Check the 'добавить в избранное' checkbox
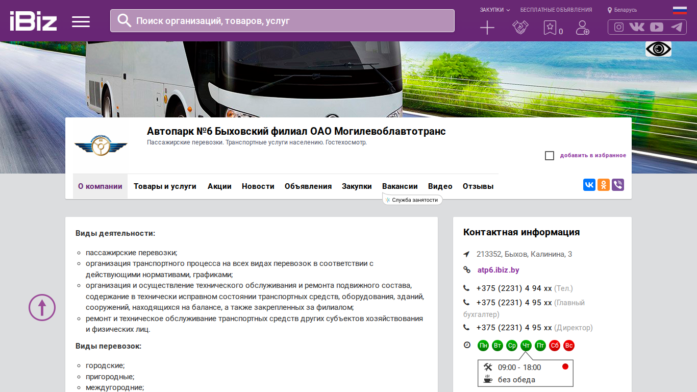697x392 pixels. (550, 156)
